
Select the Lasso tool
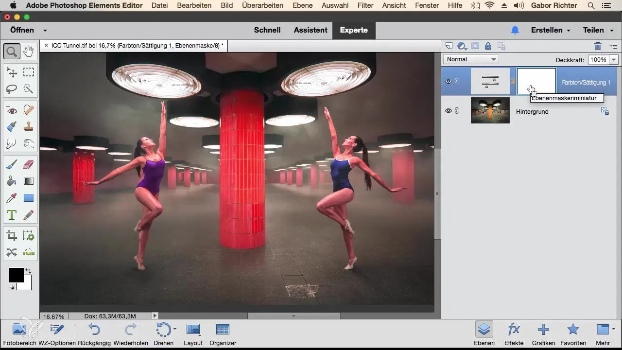tap(12, 89)
